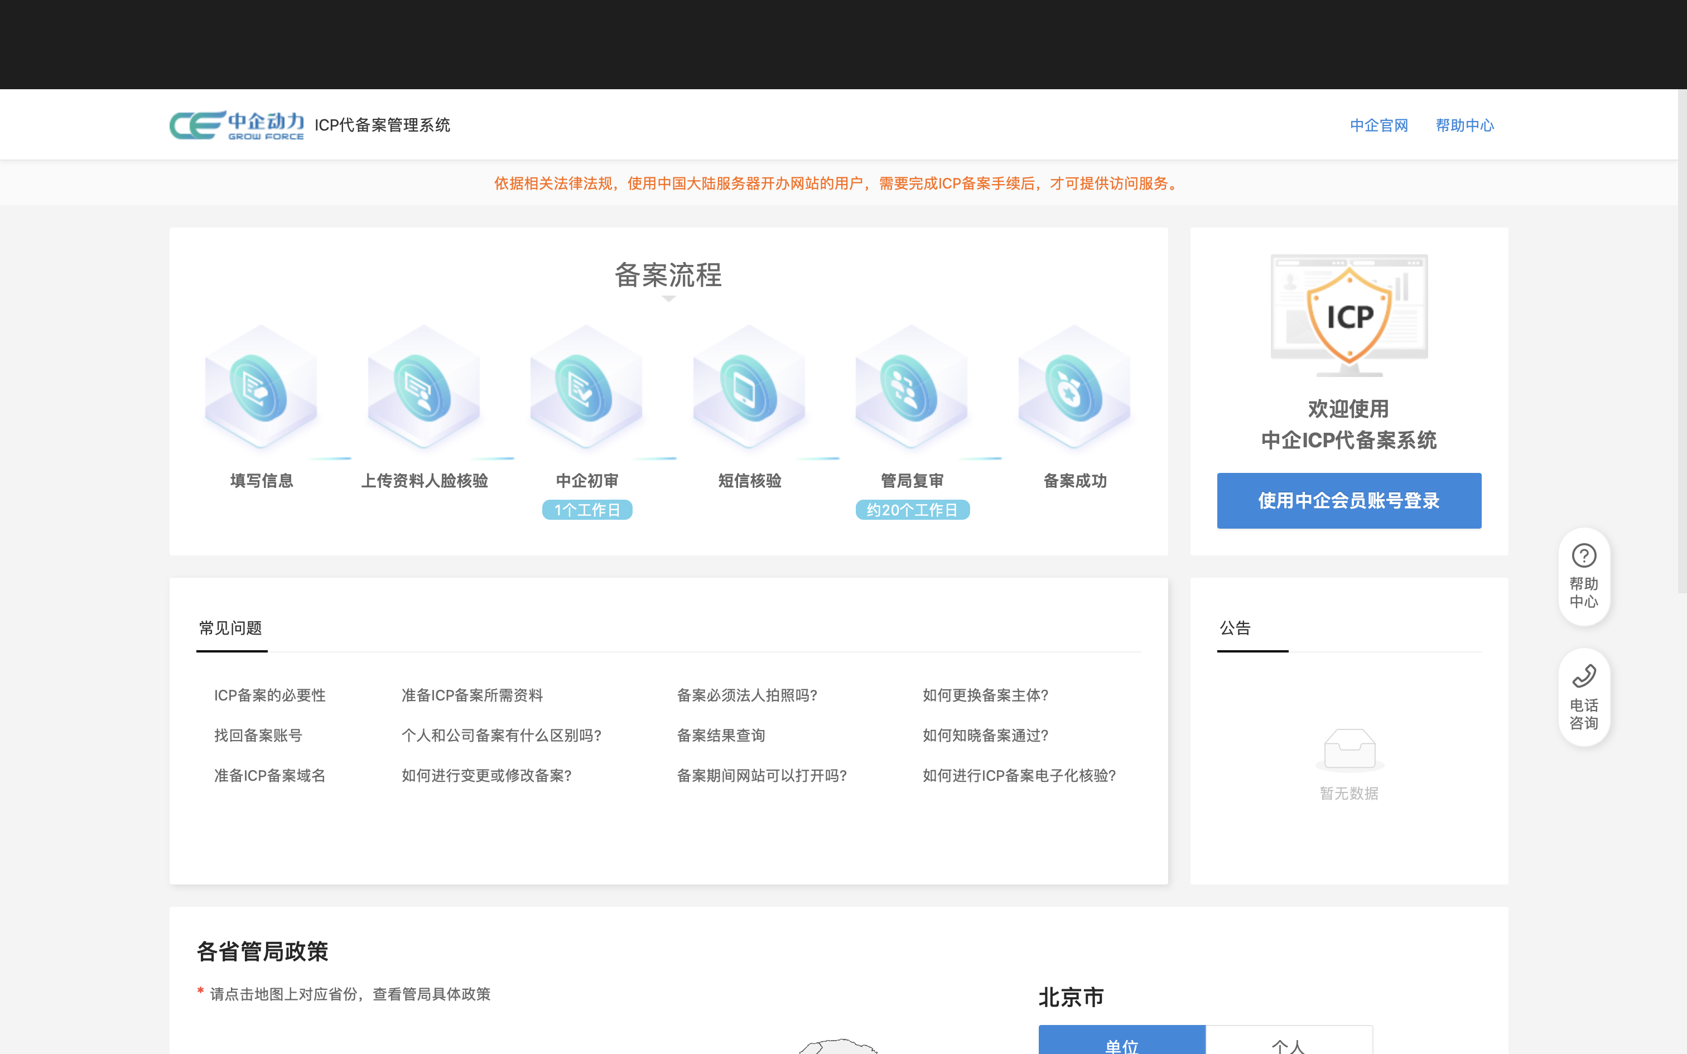
Task: Click 使用中企会员账号登录 button
Action: tap(1349, 501)
